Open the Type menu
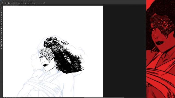The image size is (175, 98). coord(16,1)
